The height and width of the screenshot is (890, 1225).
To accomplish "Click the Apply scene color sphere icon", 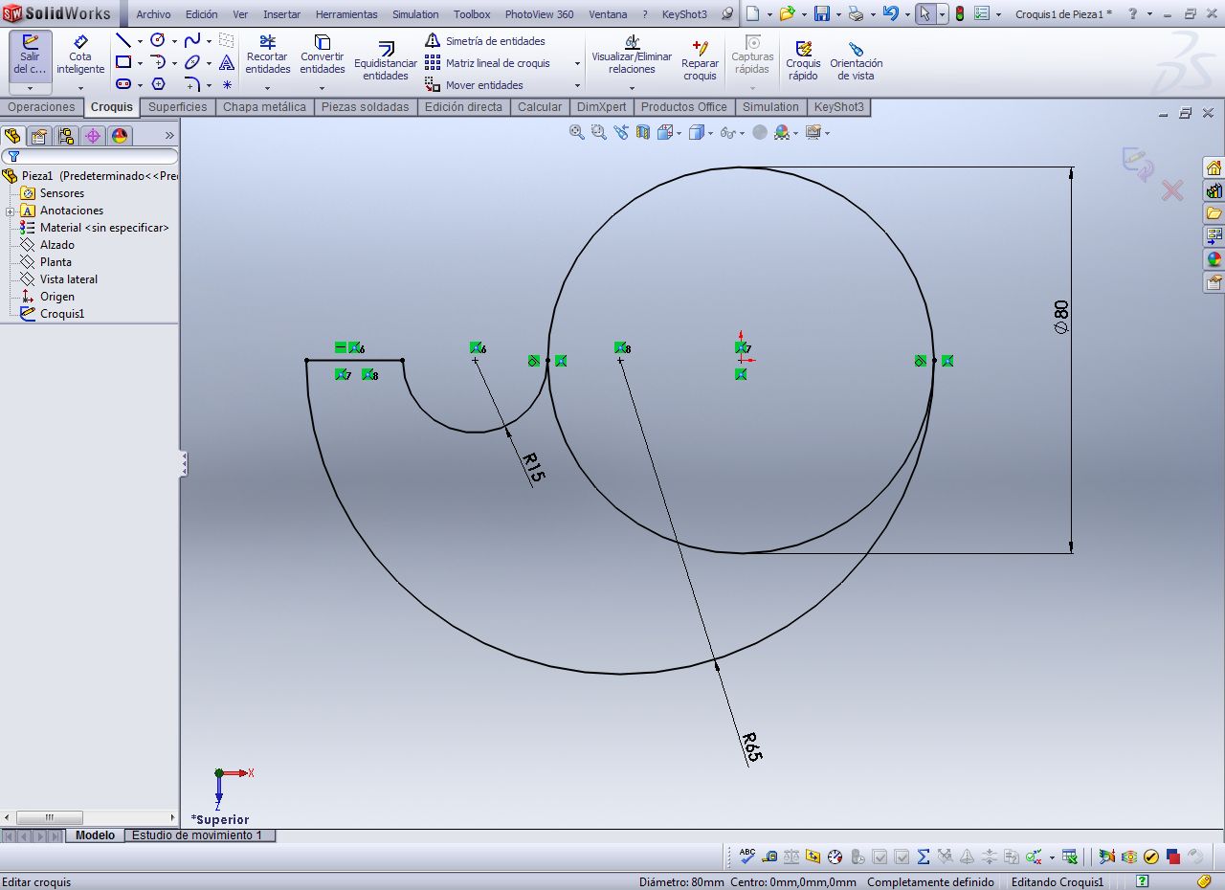I will (782, 133).
